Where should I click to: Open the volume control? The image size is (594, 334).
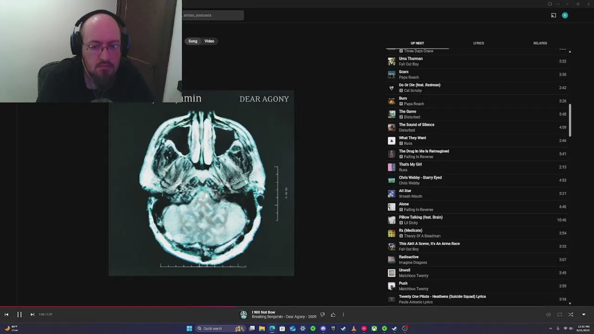tap(549, 315)
